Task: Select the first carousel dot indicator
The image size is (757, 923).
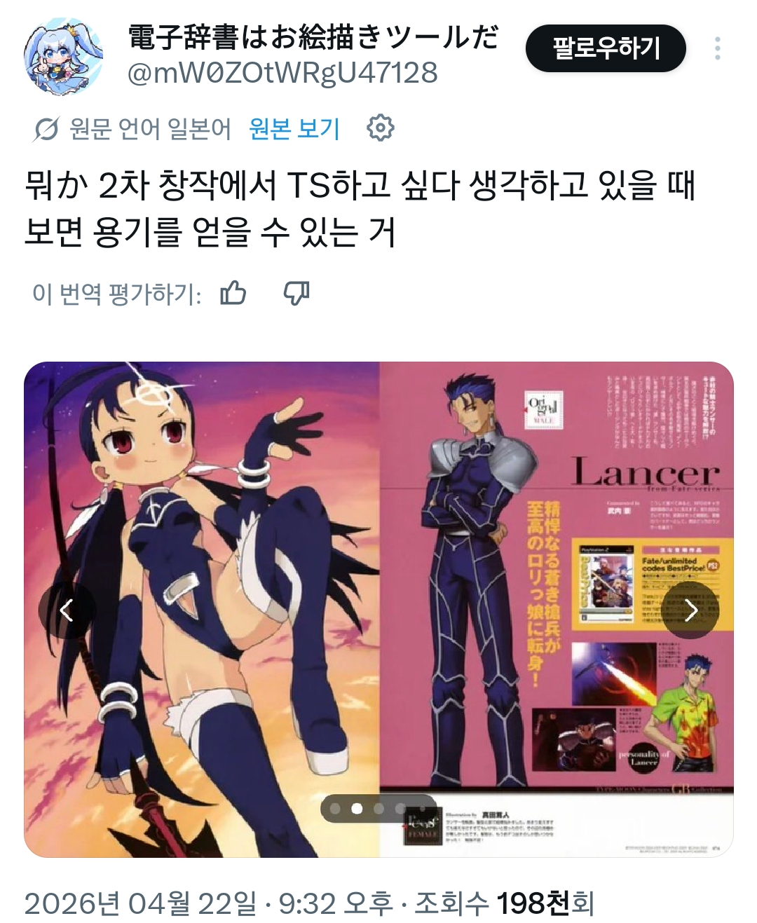Action: [335, 809]
